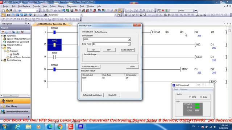The image size is (232, 130).
Task: Expand the Parameter tree node
Action: pyautogui.click(x=1, y=36)
